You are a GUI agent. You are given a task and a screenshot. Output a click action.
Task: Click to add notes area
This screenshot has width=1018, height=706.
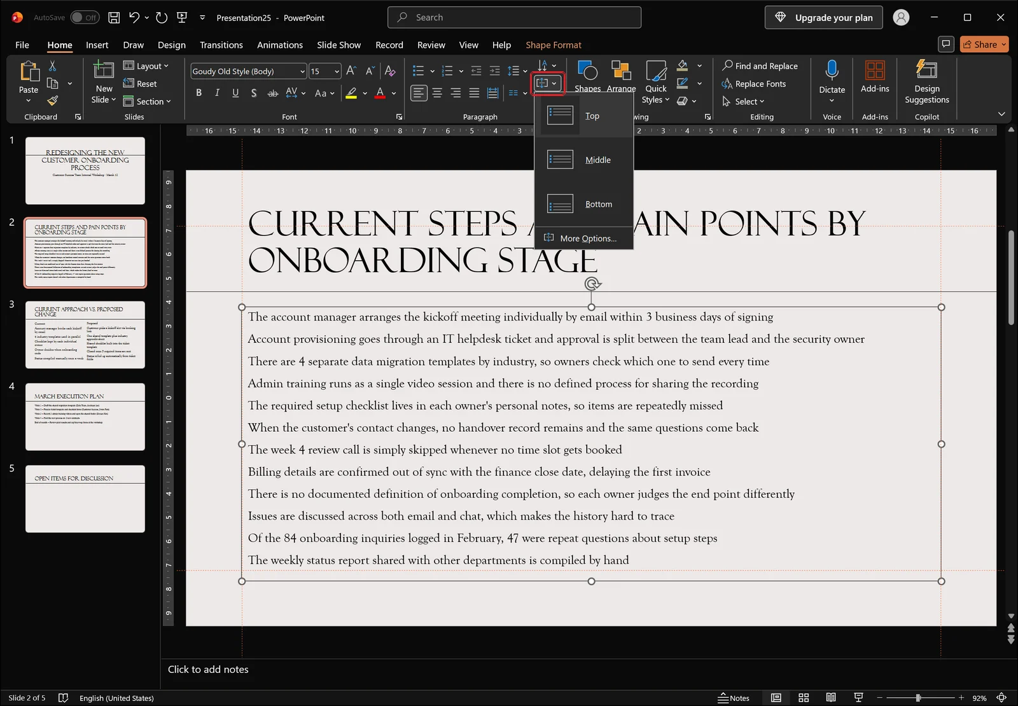(x=208, y=669)
